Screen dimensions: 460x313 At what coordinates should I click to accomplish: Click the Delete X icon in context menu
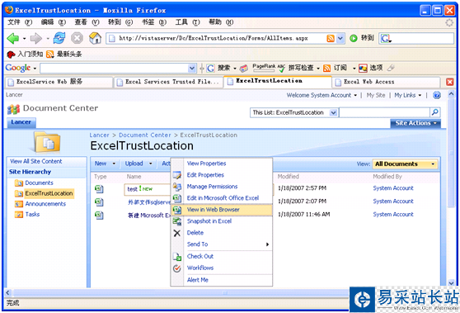click(x=177, y=233)
